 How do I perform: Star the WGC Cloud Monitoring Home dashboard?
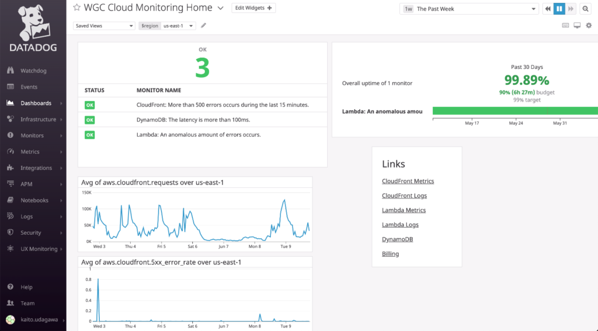[77, 7]
